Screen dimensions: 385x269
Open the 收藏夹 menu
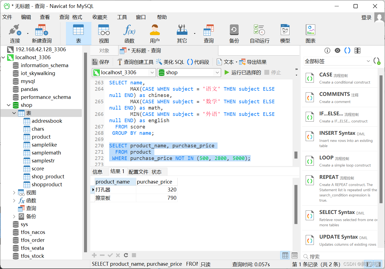(x=100, y=17)
